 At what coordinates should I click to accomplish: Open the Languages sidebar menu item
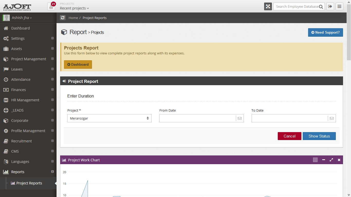[28, 162]
